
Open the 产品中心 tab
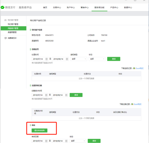114,8
